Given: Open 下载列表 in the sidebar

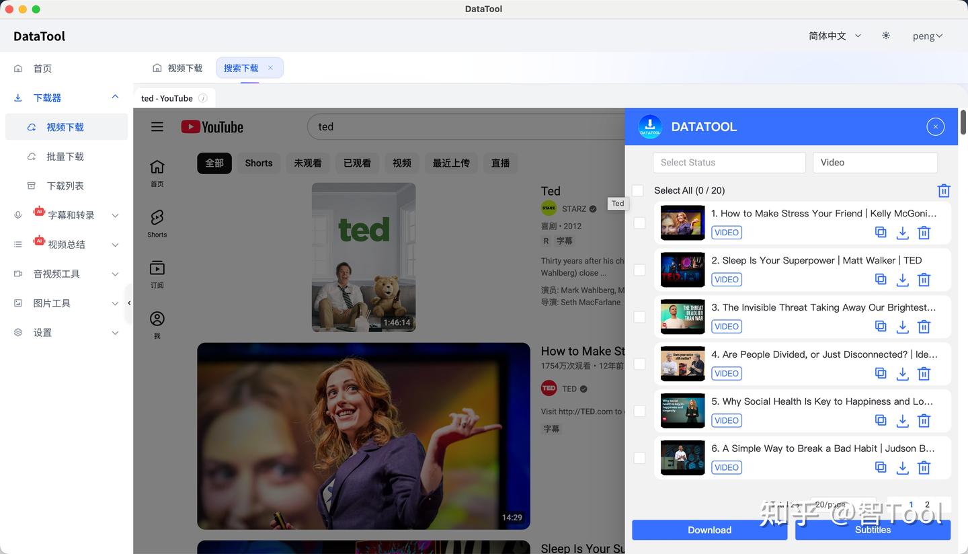Looking at the screenshot, I should click(x=67, y=186).
